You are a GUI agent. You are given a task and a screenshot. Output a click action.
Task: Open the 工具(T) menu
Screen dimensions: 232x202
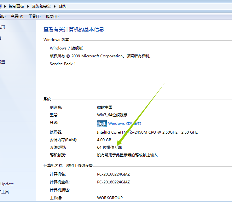(x=34, y=16)
